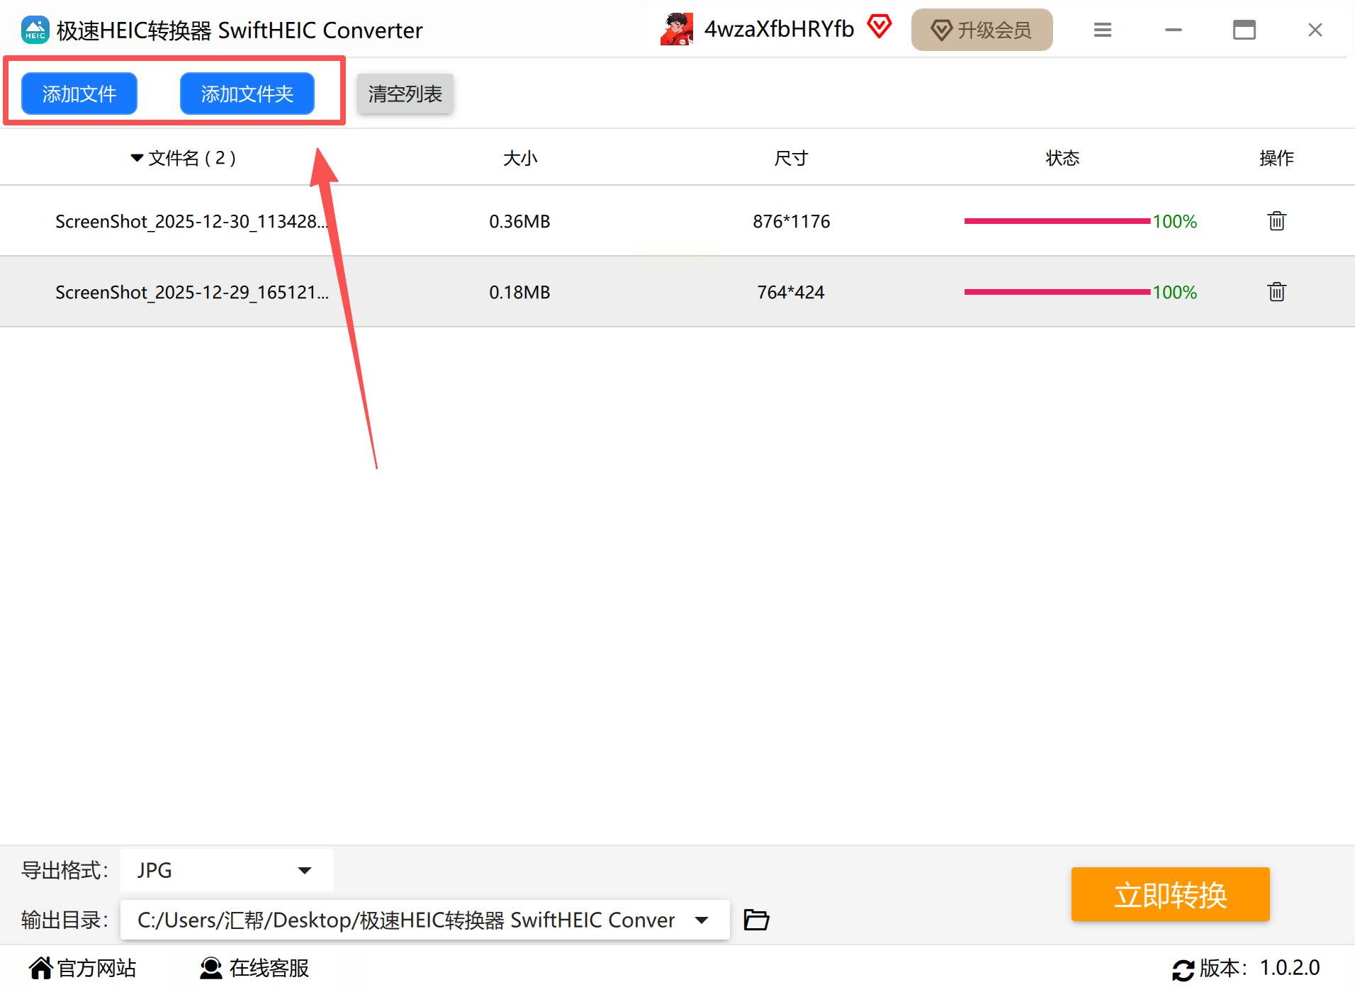Click the 操作 column header

(x=1276, y=158)
